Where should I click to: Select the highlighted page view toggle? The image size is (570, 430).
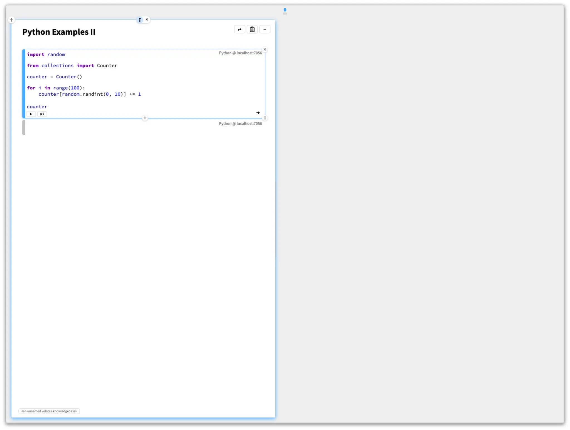(140, 20)
